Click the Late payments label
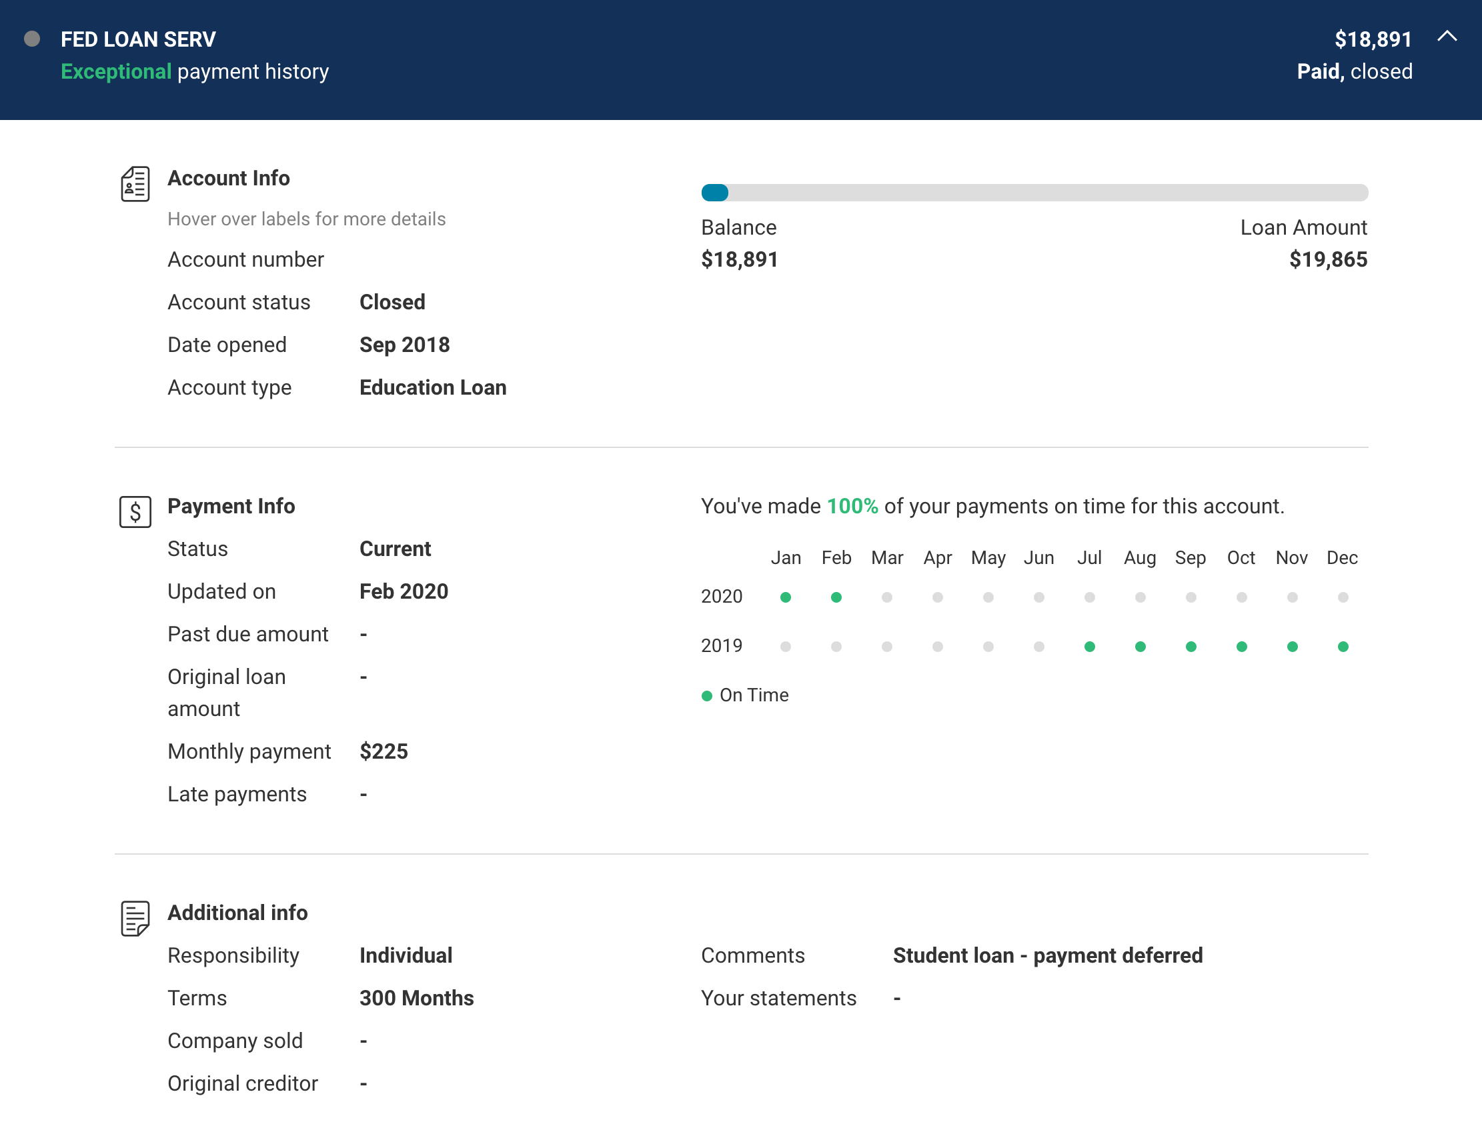Image resolution: width=1482 pixels, height=1132 pixels. click(x=237, y=795)
